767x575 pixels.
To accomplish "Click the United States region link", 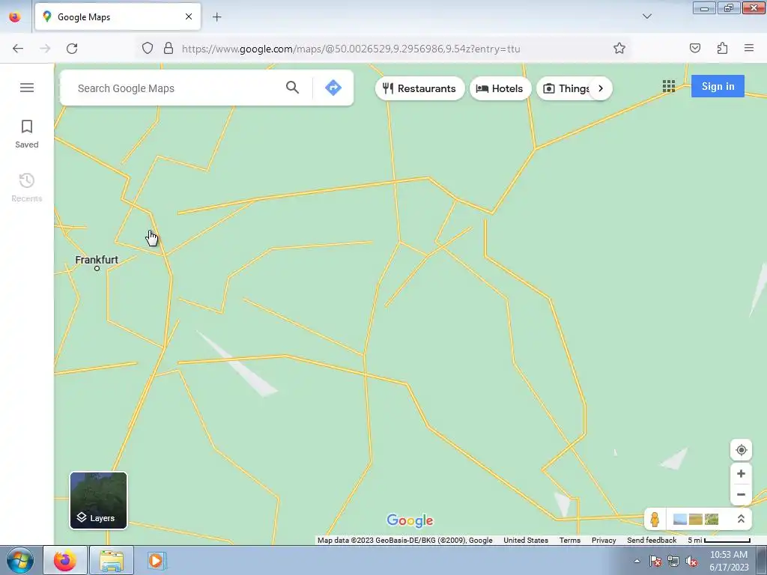I will (x=526, y=541).
